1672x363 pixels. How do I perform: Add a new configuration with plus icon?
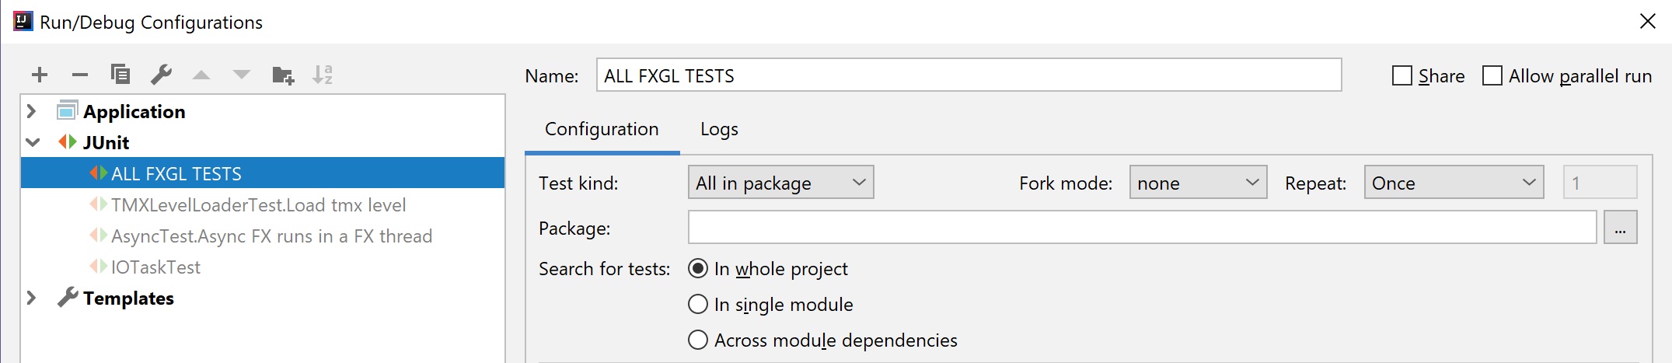pos(40,75)
